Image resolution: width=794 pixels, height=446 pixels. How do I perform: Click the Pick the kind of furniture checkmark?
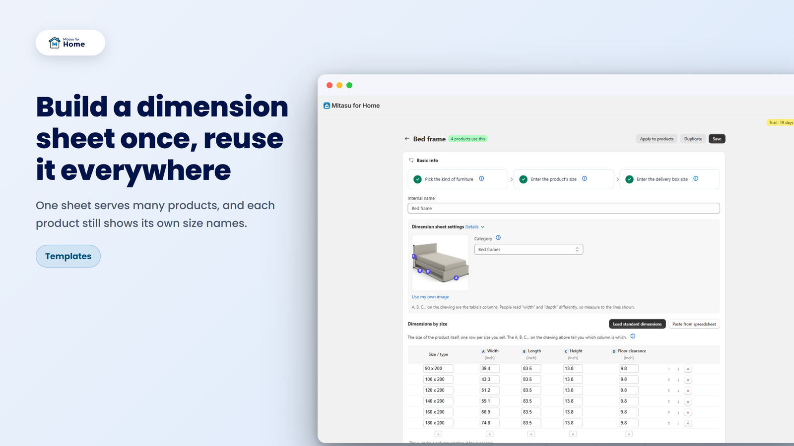click(x=418, y=179)
